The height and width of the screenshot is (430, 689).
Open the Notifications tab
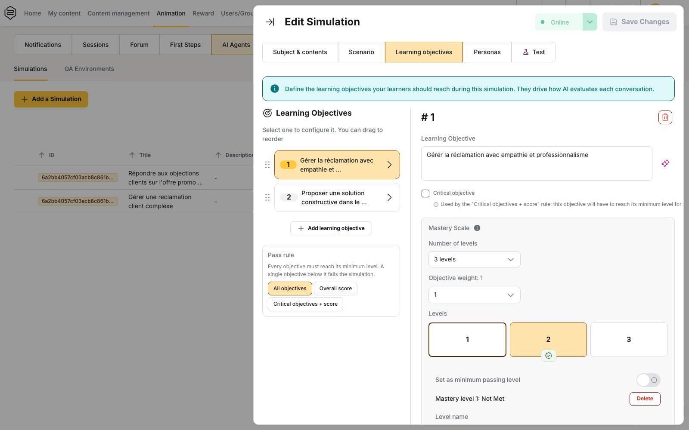pos(43,45)
